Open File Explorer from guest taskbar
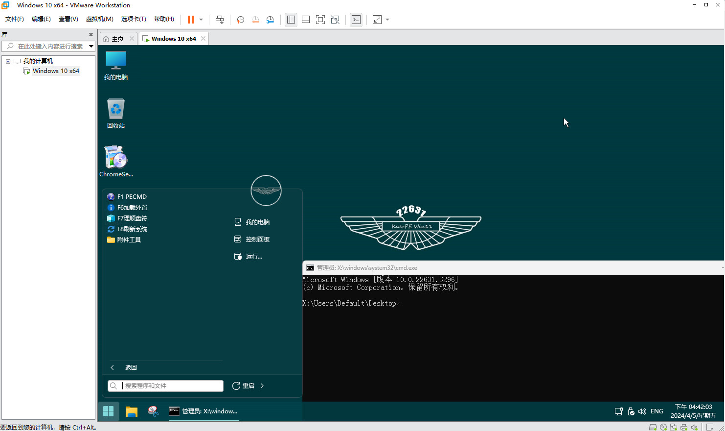Screen dimensions: 725x431 [x=132, y=411]
